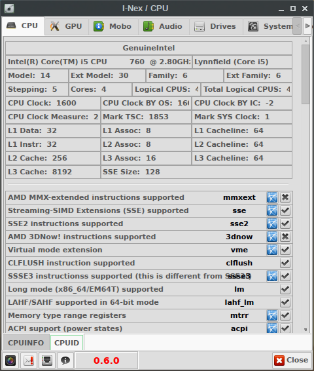The width and height of the screenshot is (314, 371).
Task: Open the Mobo tab
Action: tap(114, 26)
